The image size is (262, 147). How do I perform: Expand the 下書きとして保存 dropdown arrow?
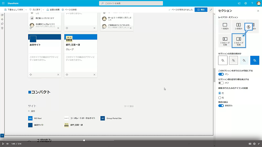(26, 10)
